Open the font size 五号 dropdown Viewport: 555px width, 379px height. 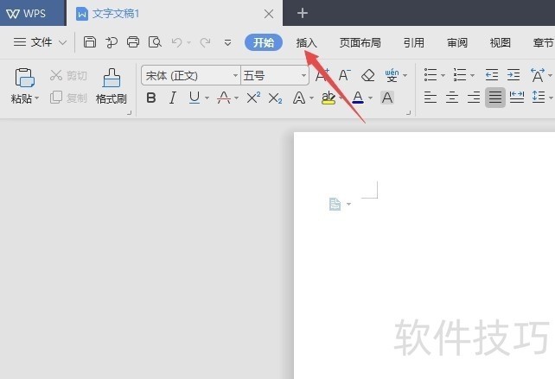click(x=303, y=76)
